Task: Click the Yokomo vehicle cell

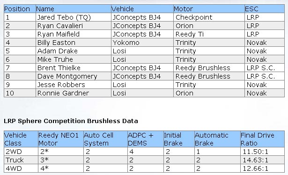Action: click(142, 43)
